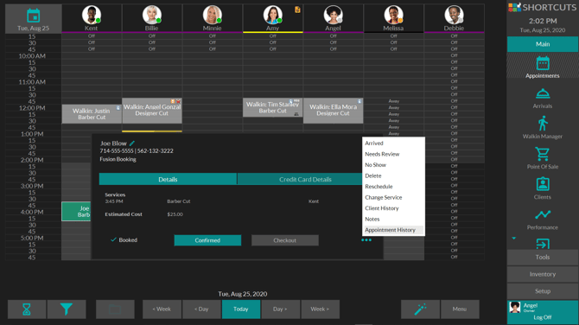Edit Joe Blow with pencil icon
Viewport: 579px width, 325px height.
[132, 143]
